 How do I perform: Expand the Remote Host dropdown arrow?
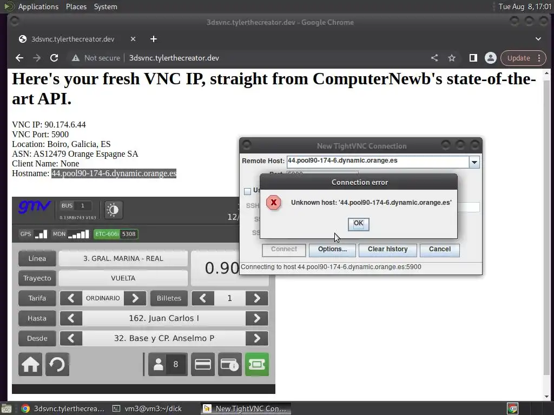pos(474,162)
